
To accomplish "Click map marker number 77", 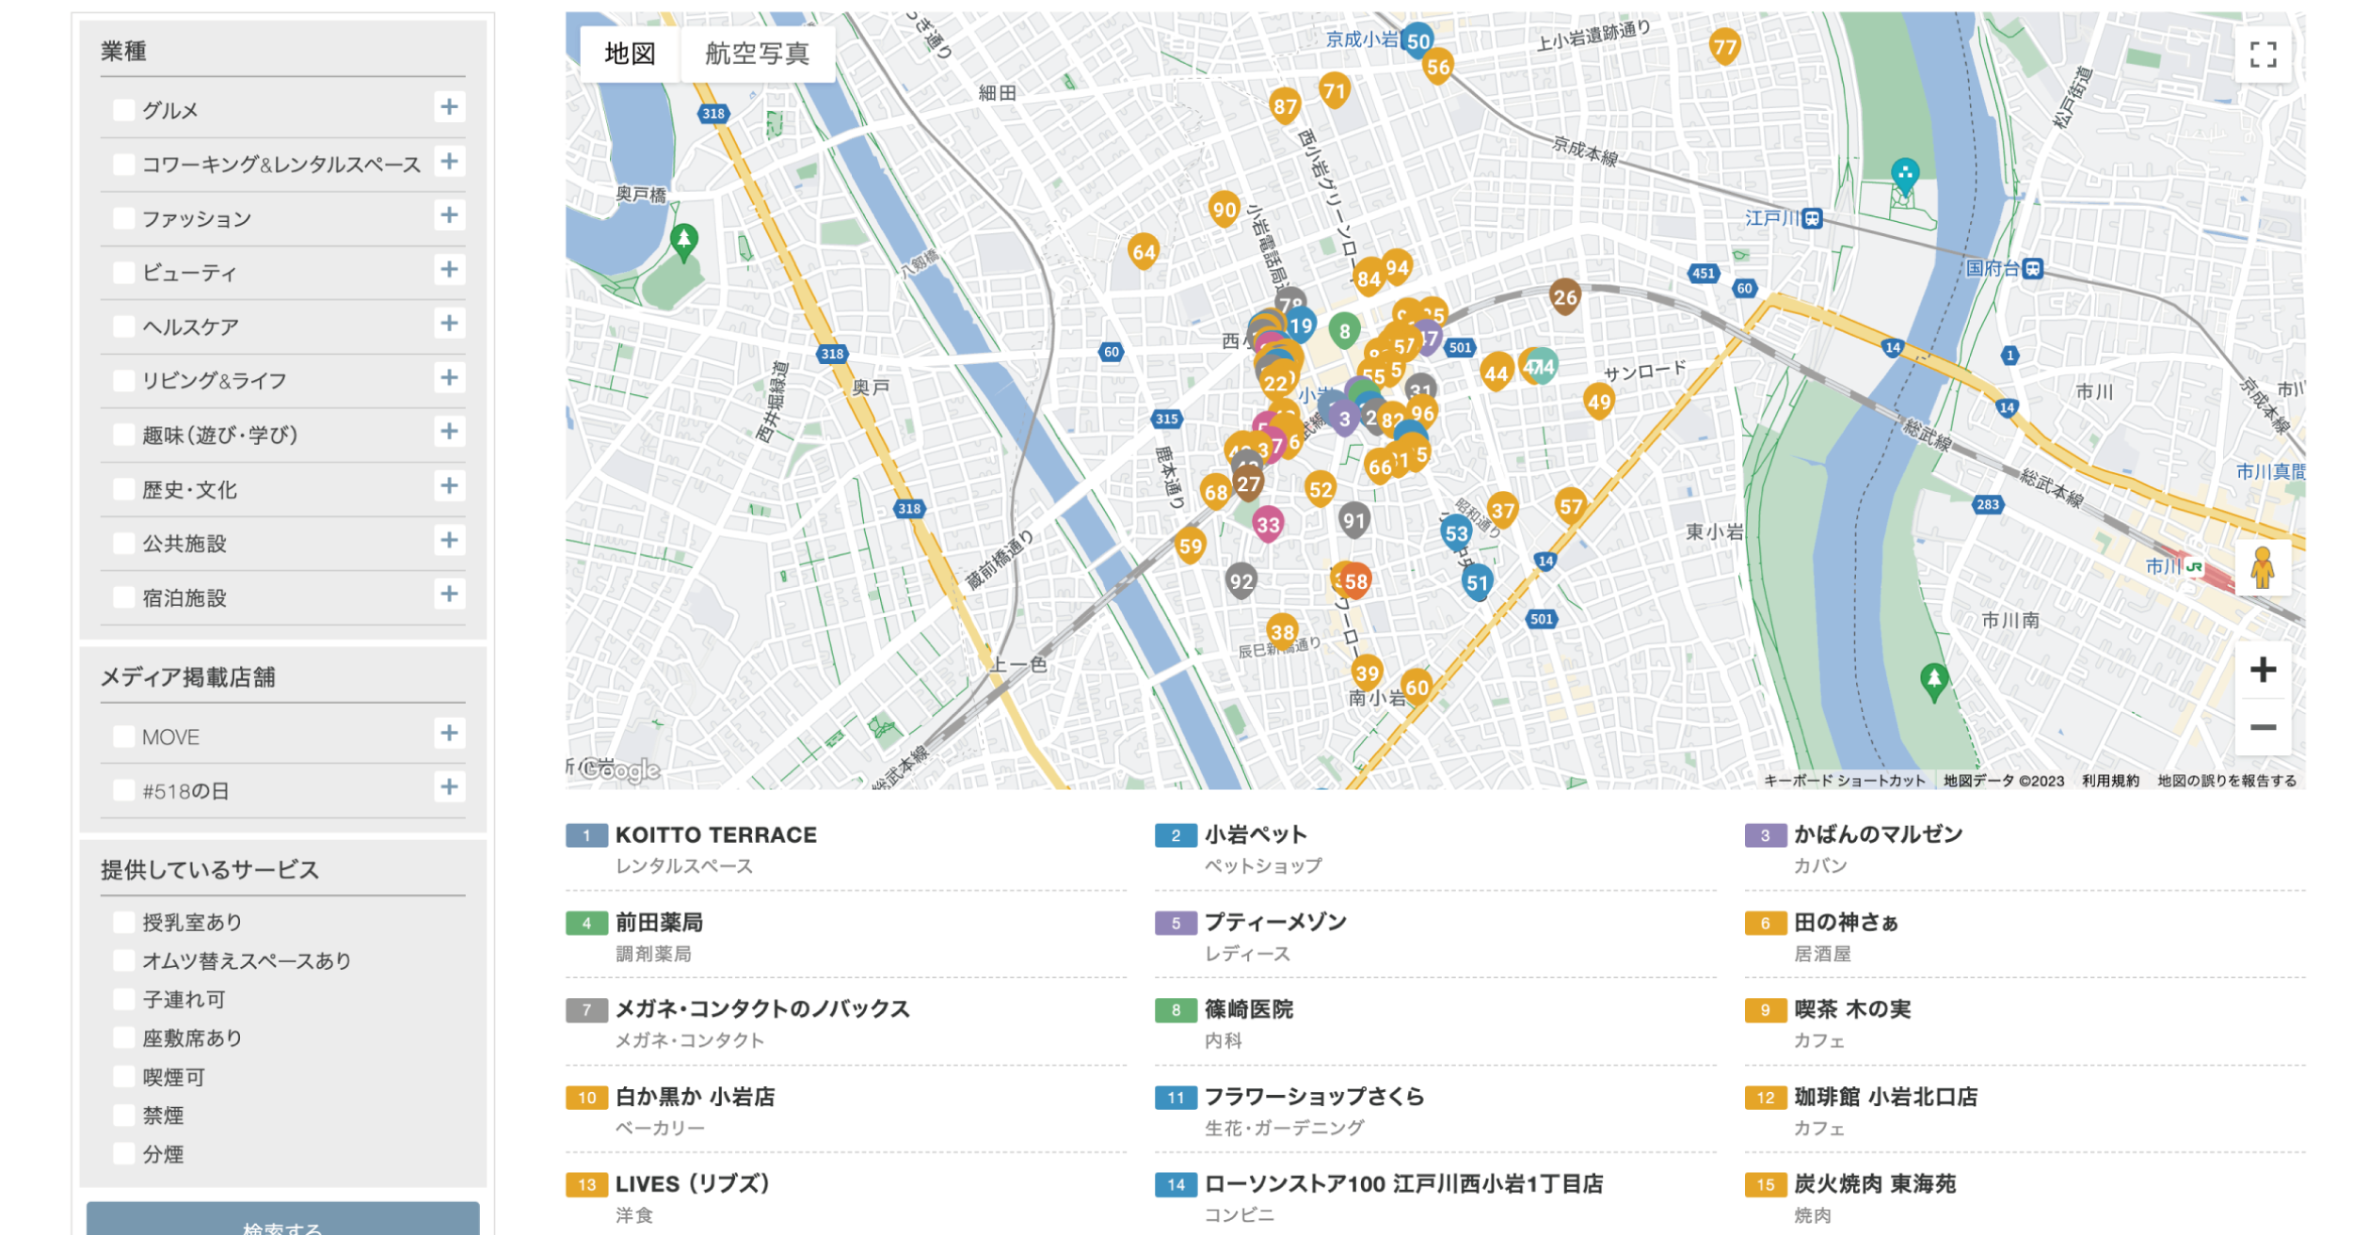I will click(x=1724, y=46).
